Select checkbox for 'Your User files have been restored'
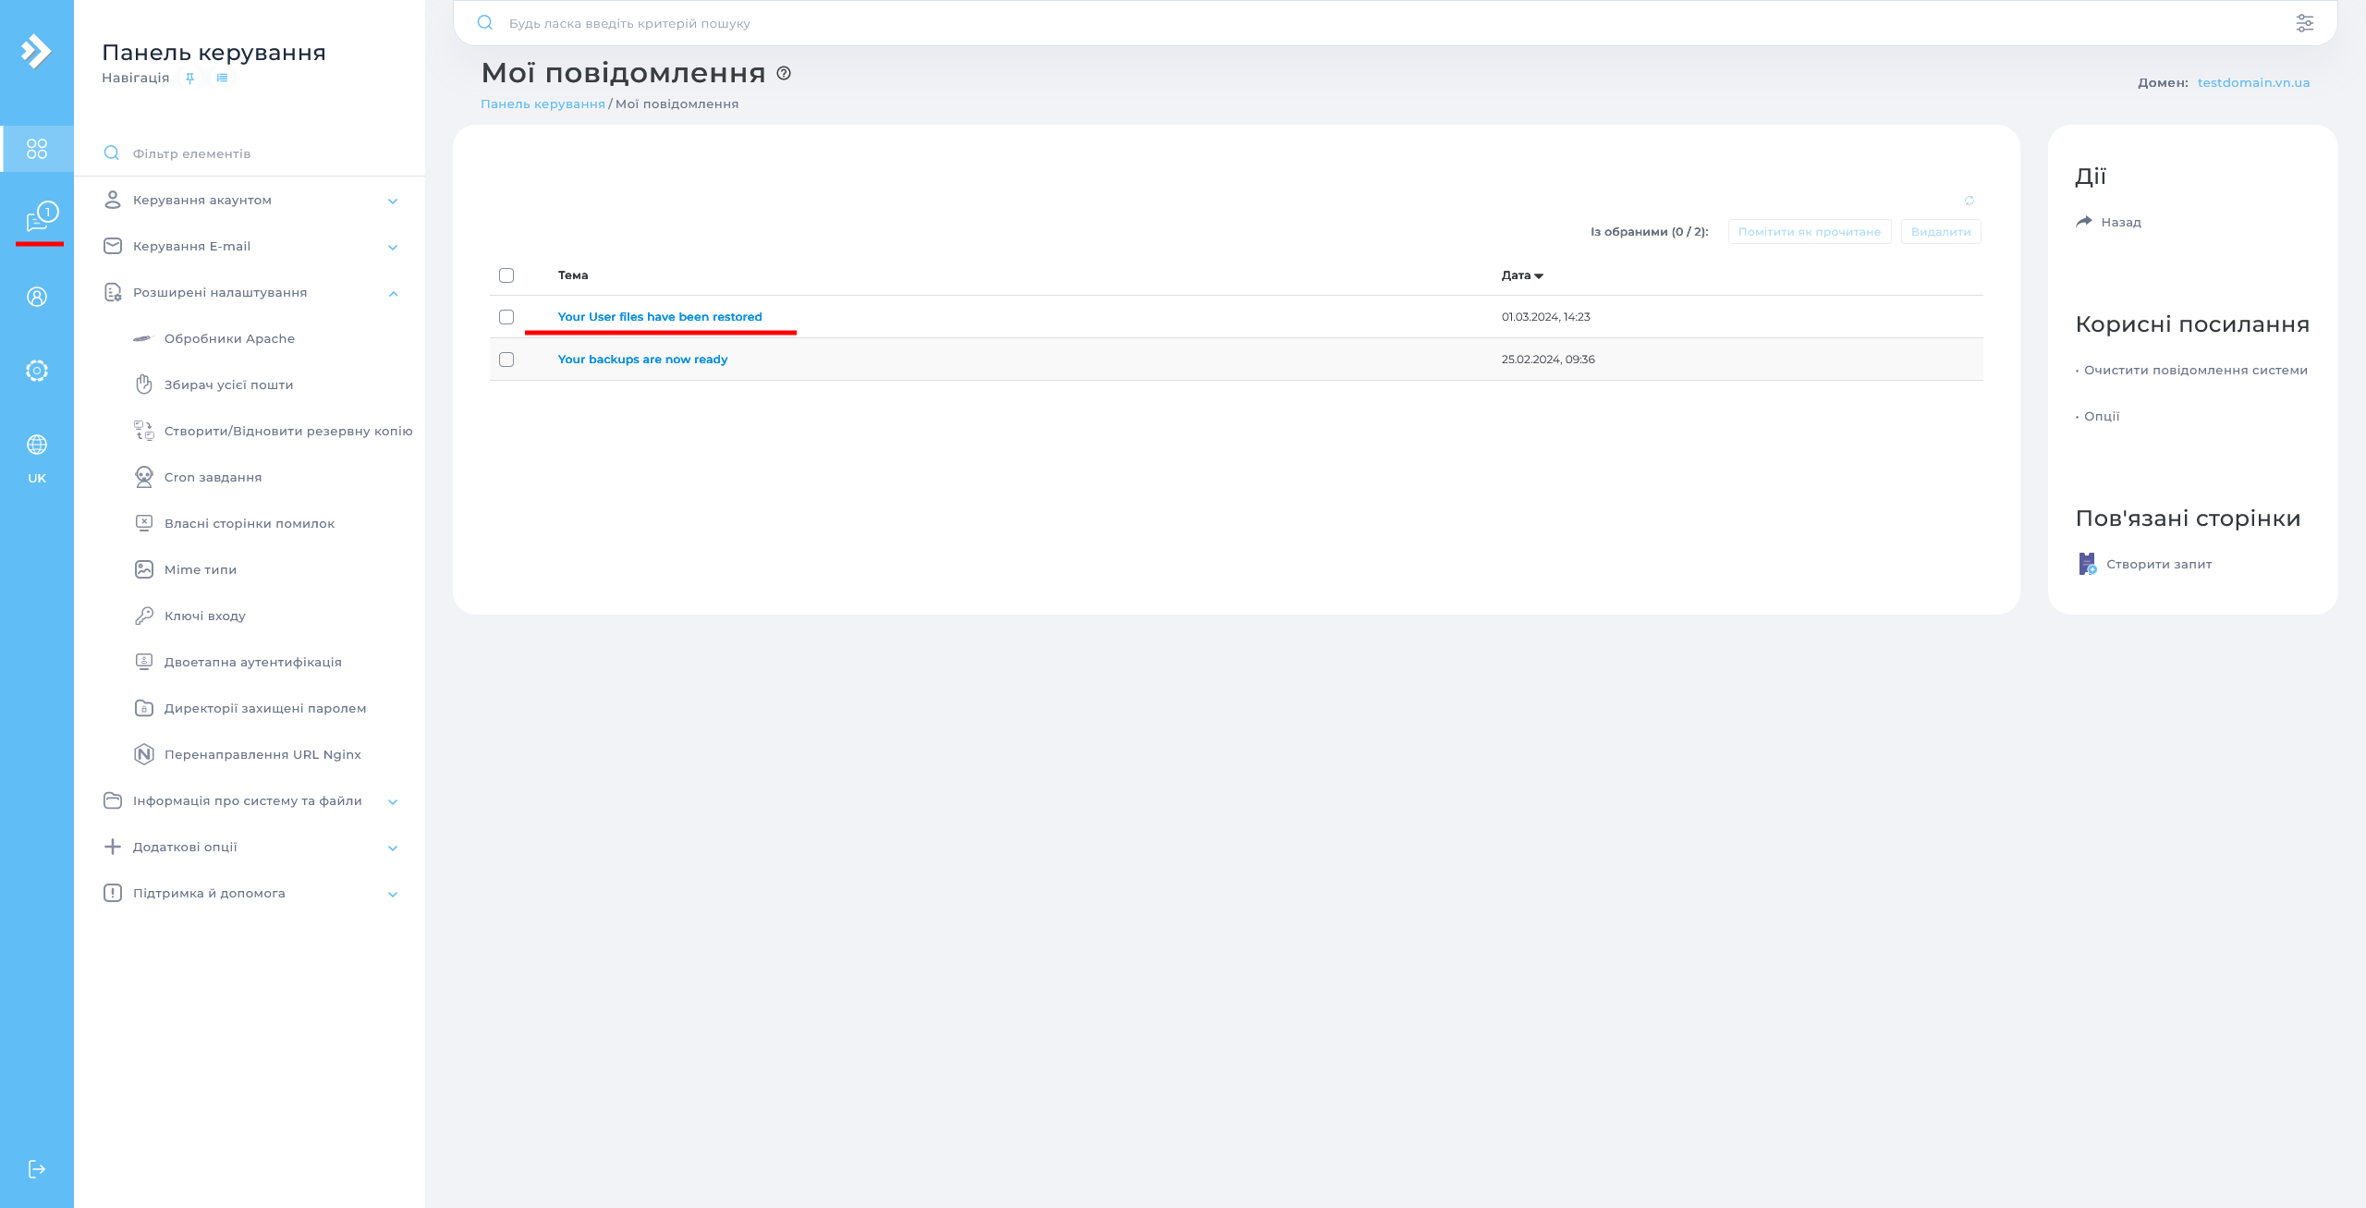The width and height of the screenshot is (2366, 1208). 506,317
